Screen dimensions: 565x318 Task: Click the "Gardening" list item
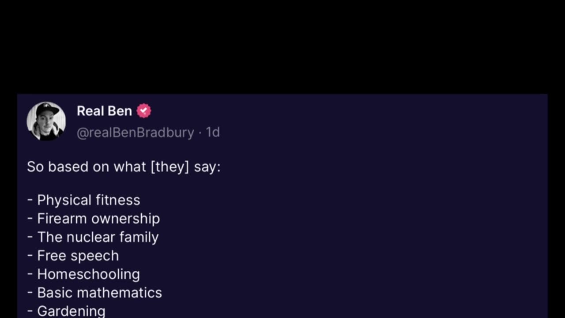pos(66,311)
